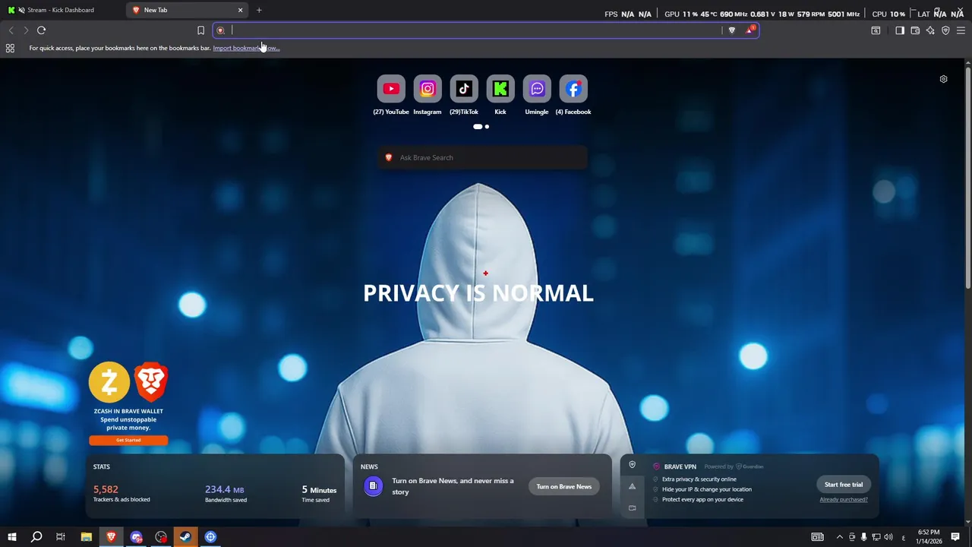Select the New Tab tab
Viewport: 972px width, 547px height.
pos(188,10)
